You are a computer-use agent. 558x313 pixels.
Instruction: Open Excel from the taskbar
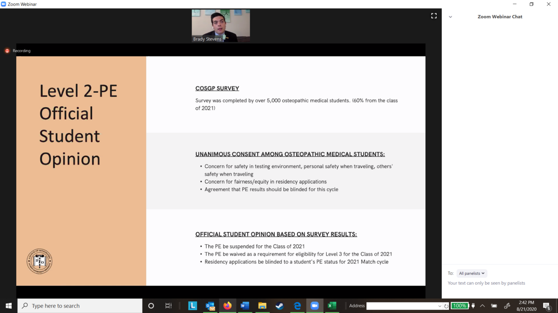[332, 306]
